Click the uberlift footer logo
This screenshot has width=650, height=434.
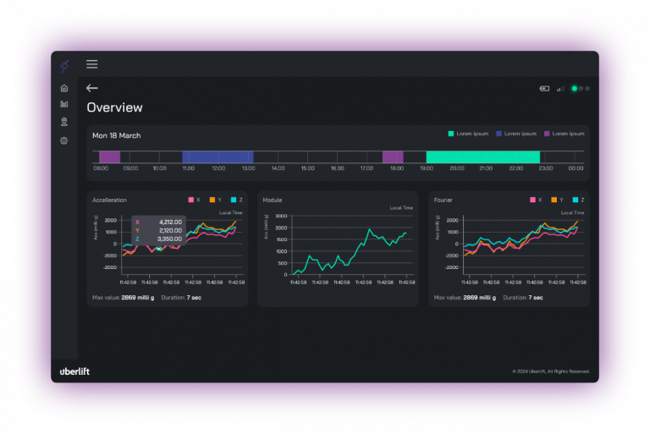(74, 371)
